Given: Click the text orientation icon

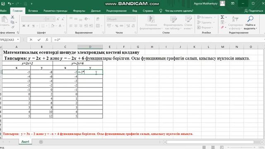Looking at the screenshot, I should [86, 19].
